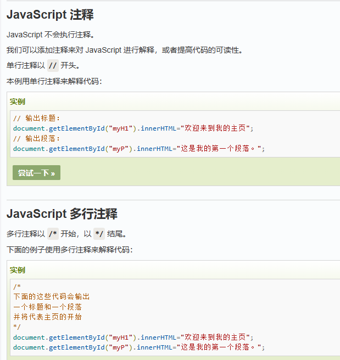Click the first 实例 label above the single-line comment code
This screenshot has height=360, width=340.
[18, 102]
